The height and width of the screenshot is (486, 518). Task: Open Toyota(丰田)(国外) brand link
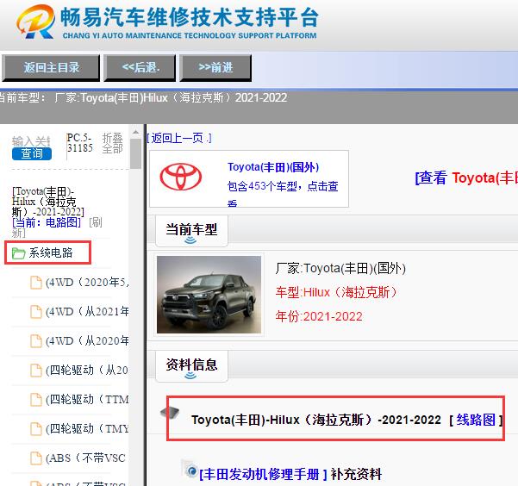(x=273, y=167)
